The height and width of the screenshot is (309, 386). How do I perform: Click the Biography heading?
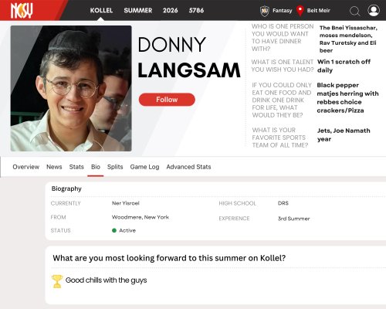66,188
